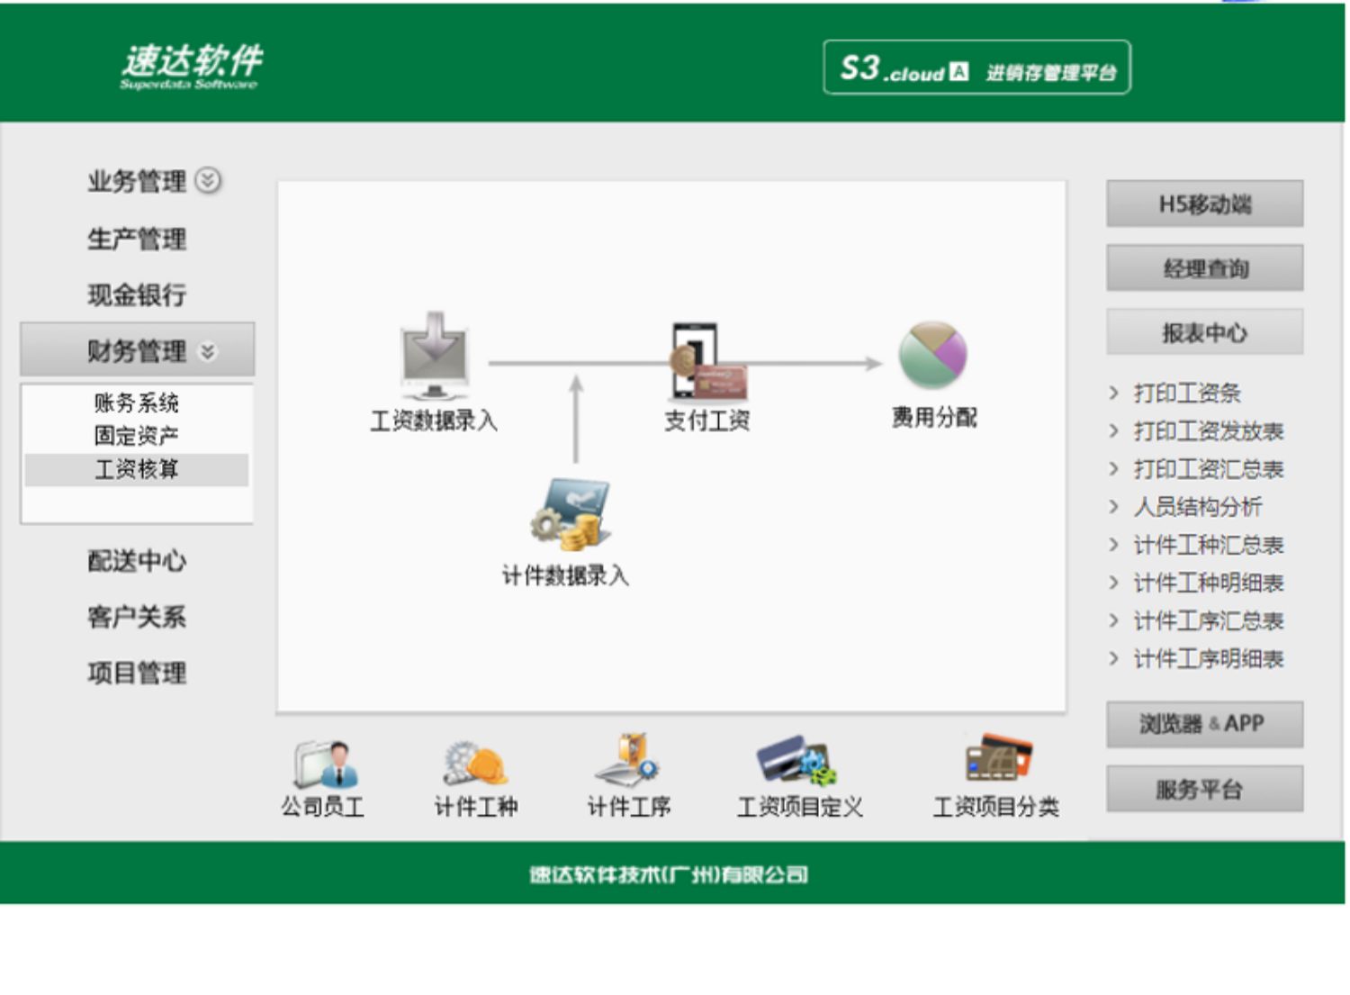
Task: Click the 浏览器 & APP button
Action: [x=1204, y=724]
